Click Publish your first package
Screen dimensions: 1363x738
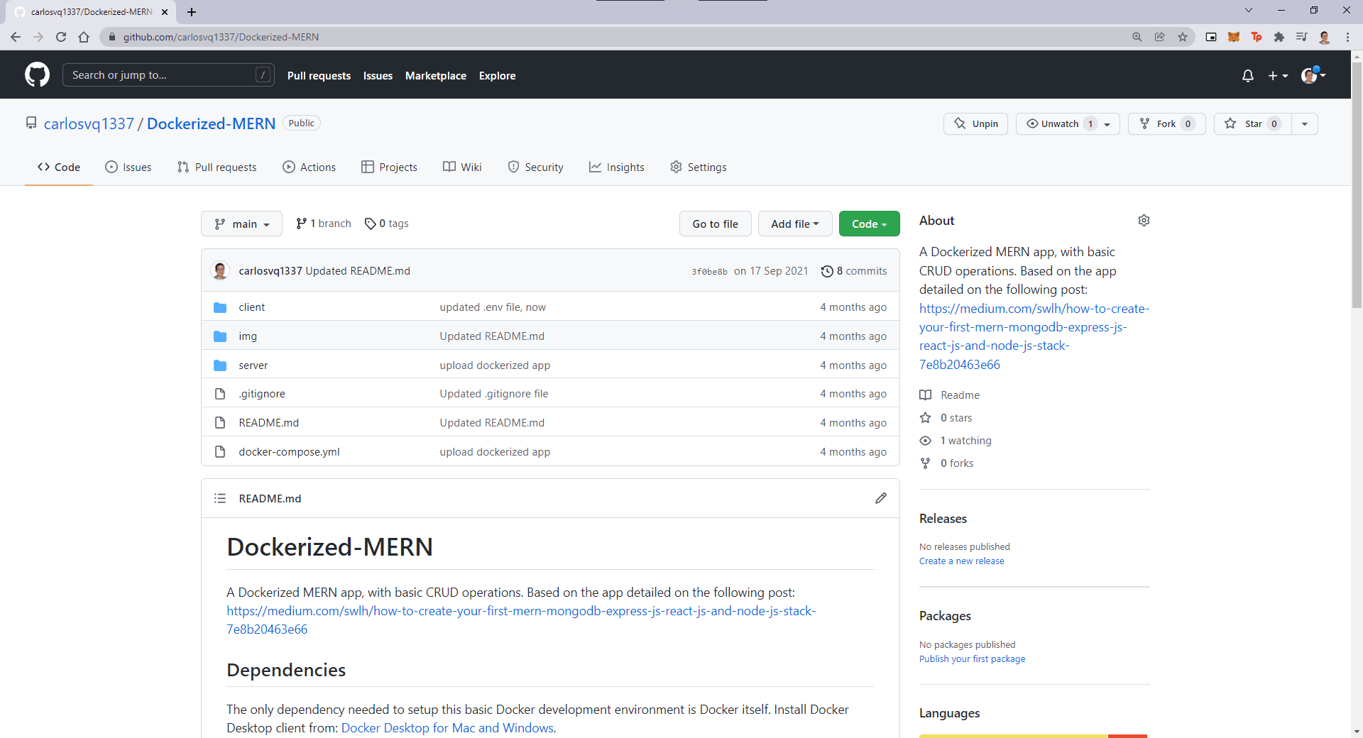coord(972,659)
